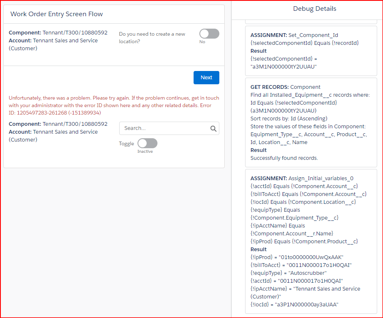Select "ASSIGNMENT: Assign_Initial_variables_0" heading
Image resolution: width=383 pixels, height=318 pixels.
(x=302, y=179)
